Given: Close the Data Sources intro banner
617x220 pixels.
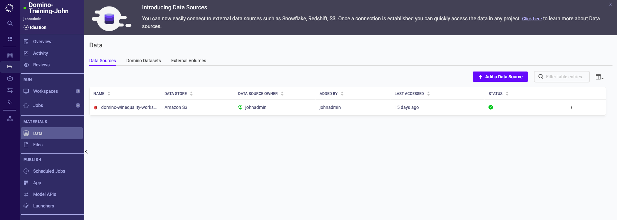Looking at the screenshot, I should point(610,4).
